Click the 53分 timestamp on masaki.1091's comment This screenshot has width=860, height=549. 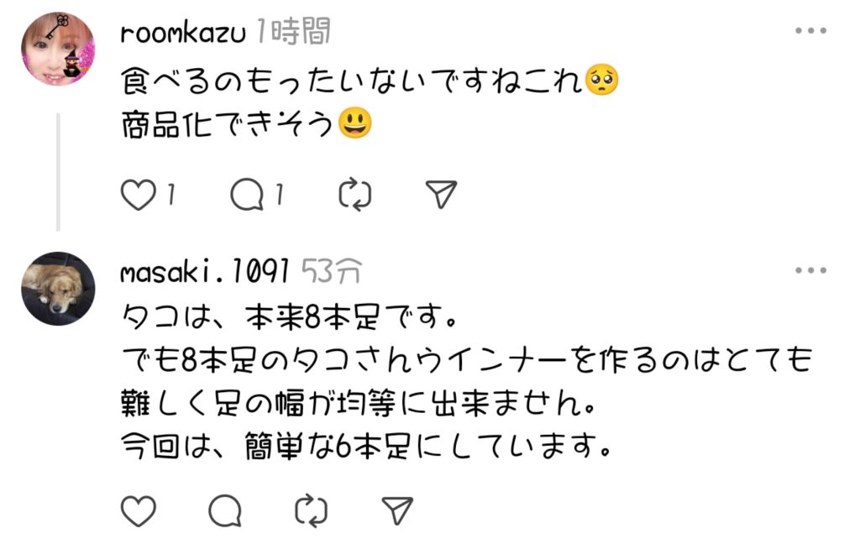332,271
